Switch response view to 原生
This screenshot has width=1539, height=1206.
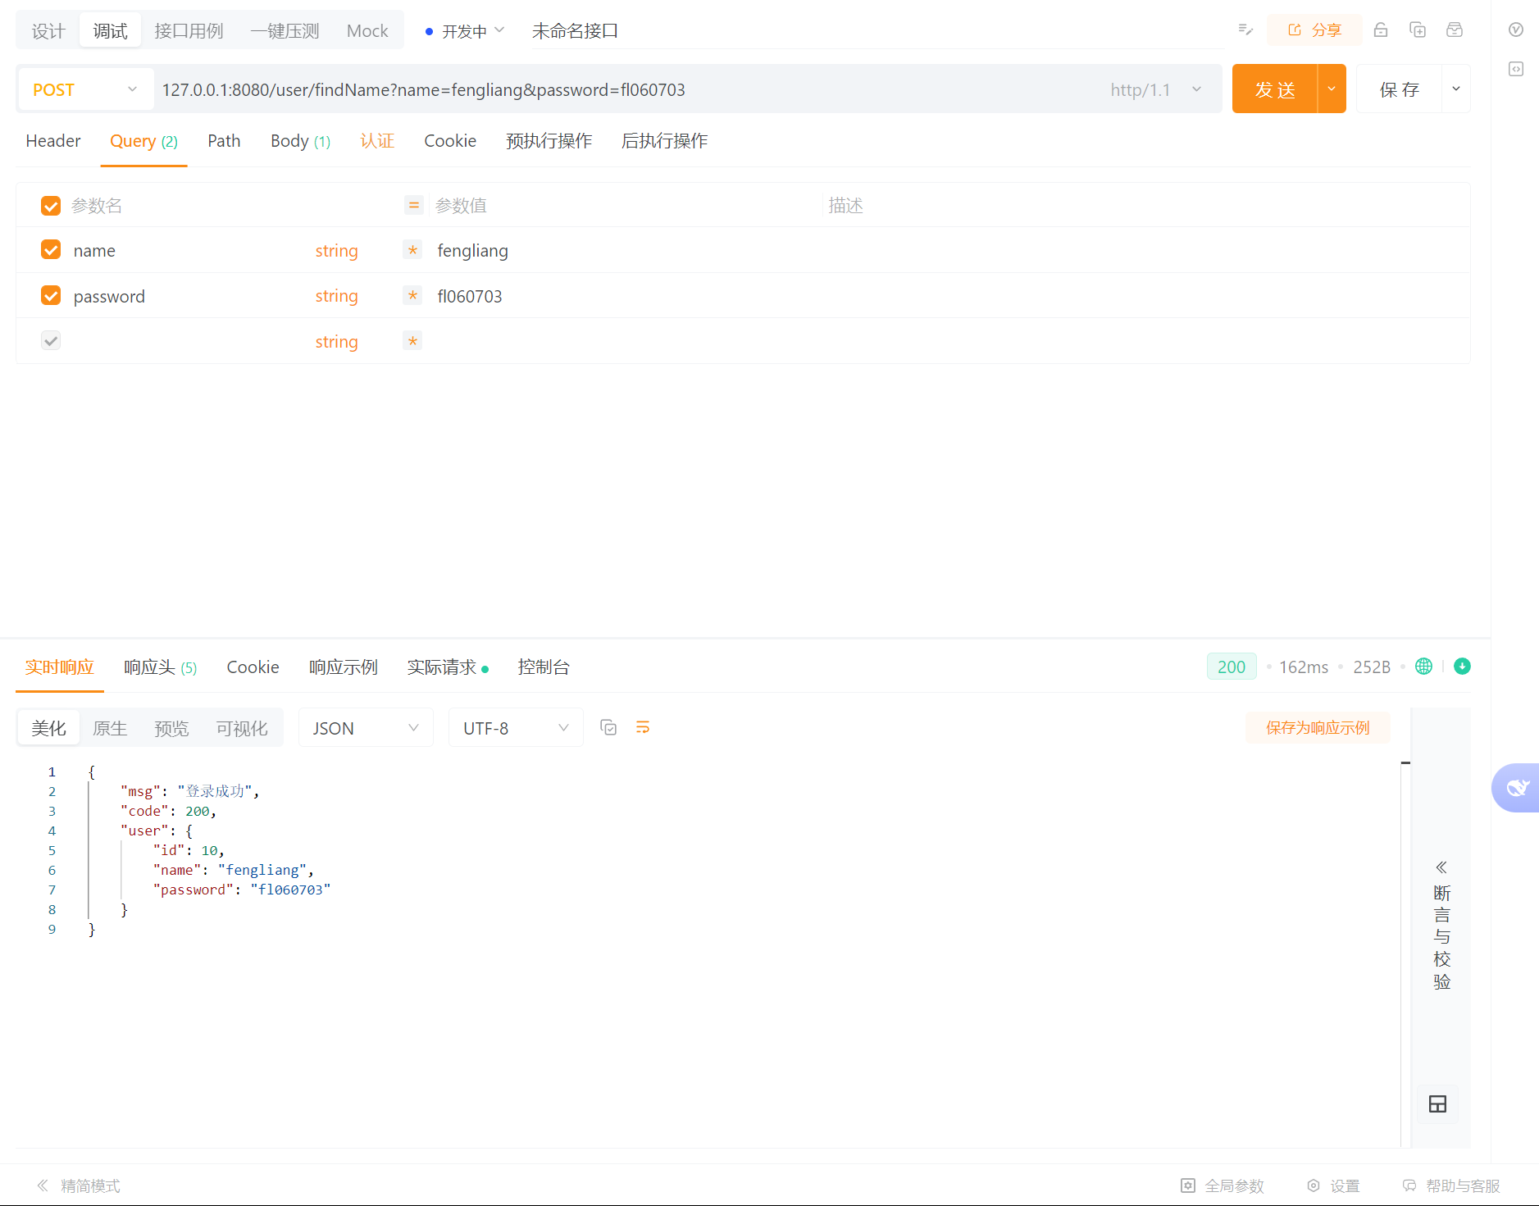click(x=110, y=728)
